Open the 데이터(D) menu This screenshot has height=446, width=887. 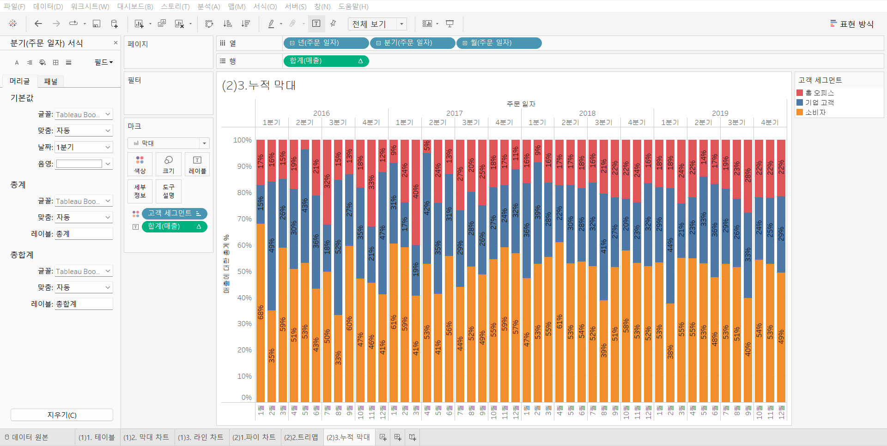tap(48, 6)
